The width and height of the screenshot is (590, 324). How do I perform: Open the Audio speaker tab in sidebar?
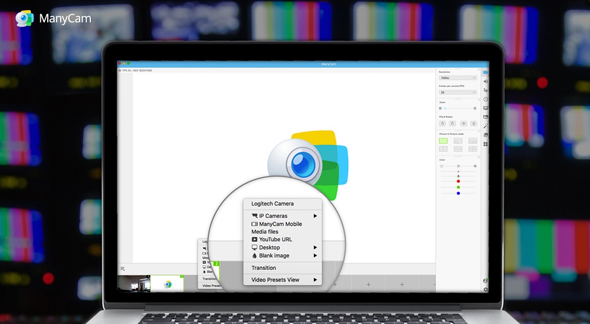486,81
